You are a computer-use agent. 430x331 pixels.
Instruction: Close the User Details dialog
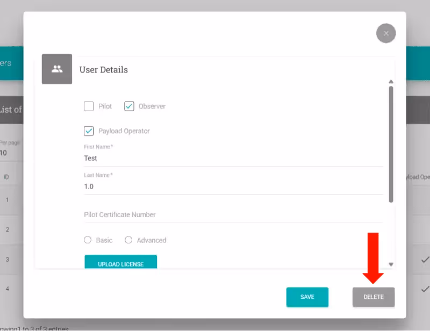(x=386, y=33)
